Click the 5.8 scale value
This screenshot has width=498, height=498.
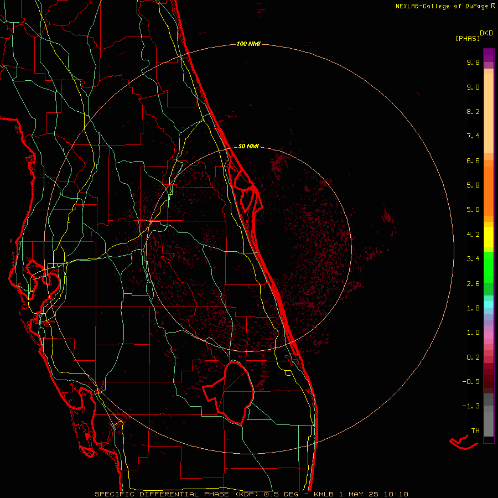(473, 185)
